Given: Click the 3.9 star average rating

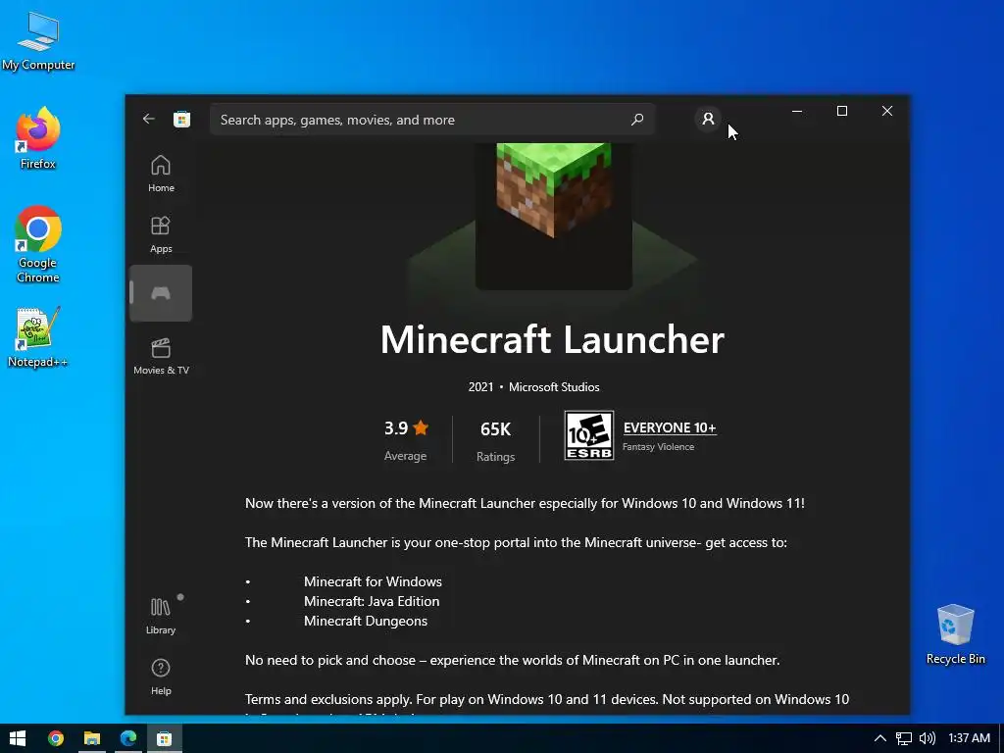Looking at the screenshot, I should pyautogui.click(x=406, y=427).
